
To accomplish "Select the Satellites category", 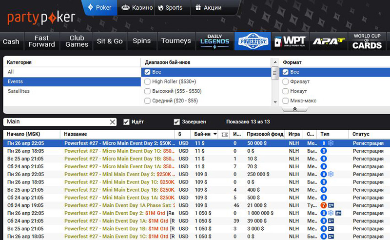I will click(72, 91).
